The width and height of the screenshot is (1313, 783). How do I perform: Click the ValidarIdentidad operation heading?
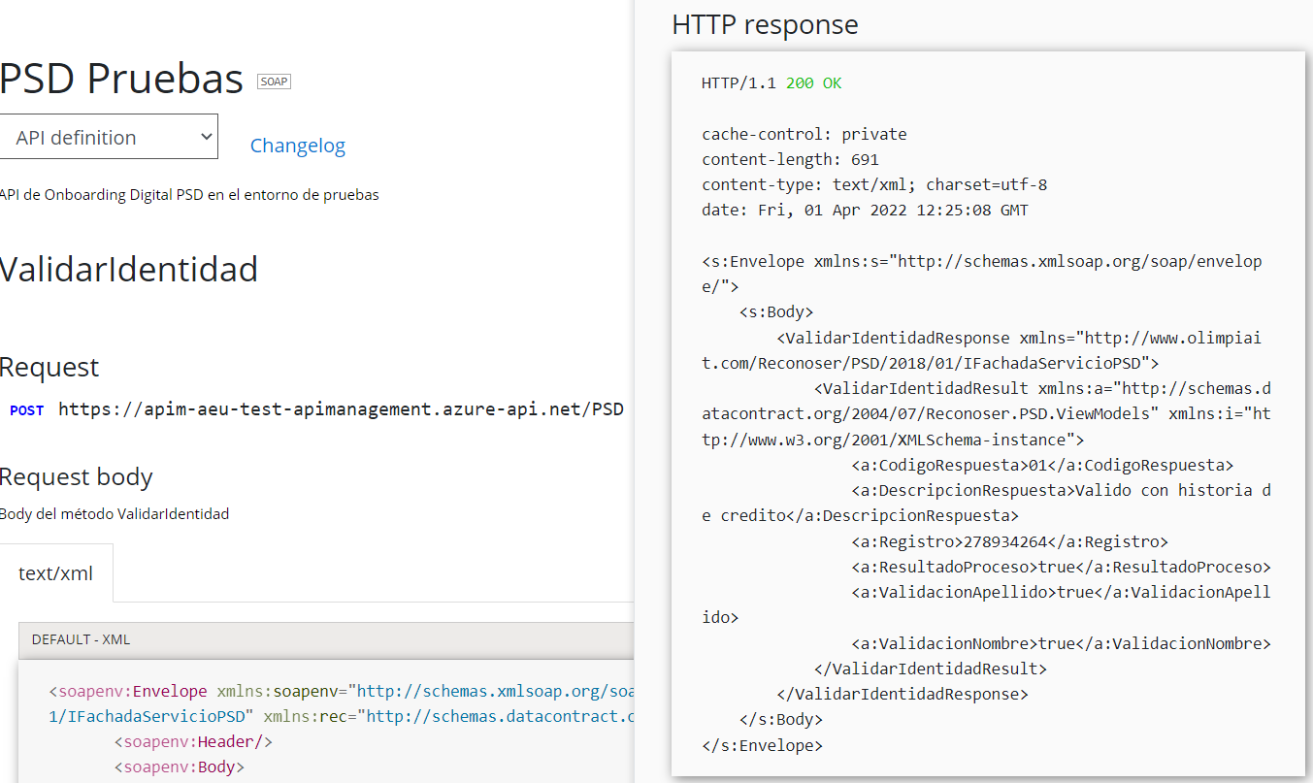click(x=129, y=269)
